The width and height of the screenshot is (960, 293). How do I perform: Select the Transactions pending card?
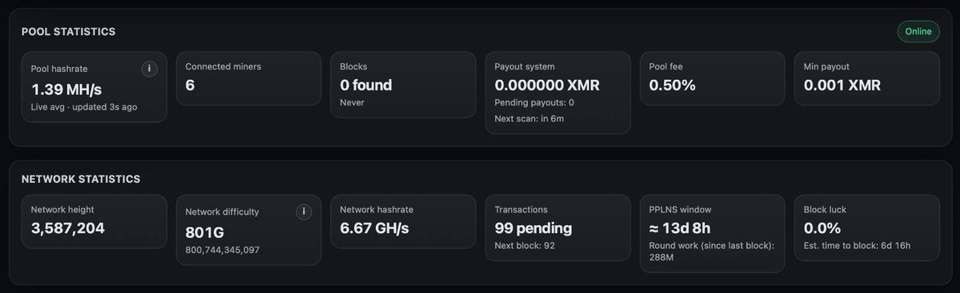click(x=558, y=228)
